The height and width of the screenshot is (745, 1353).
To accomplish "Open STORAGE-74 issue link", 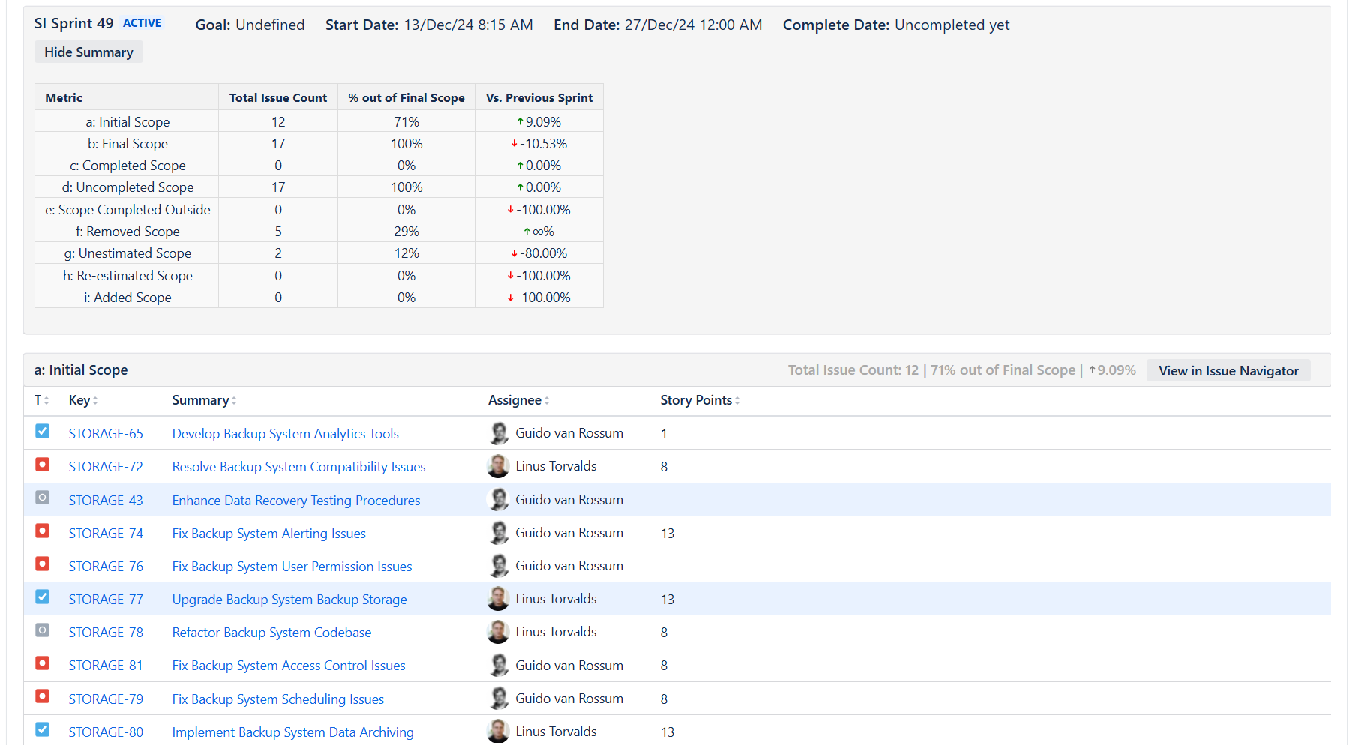I will [x=106, y=533].
